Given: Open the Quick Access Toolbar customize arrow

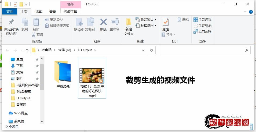Looking at the screenshot, I should click(x=26, y=4).
